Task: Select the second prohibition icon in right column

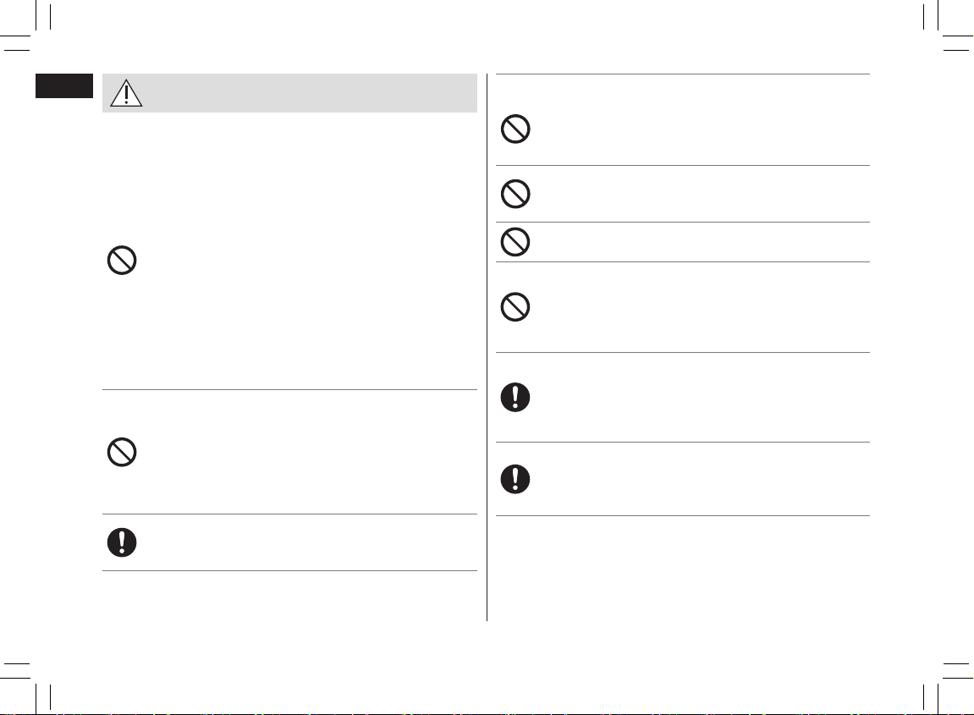Action: 515,194
